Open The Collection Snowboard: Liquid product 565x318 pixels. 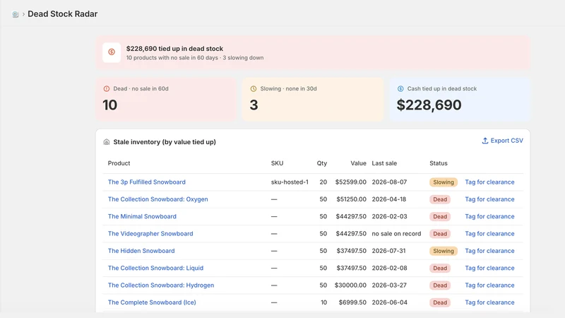click(155, 268)
